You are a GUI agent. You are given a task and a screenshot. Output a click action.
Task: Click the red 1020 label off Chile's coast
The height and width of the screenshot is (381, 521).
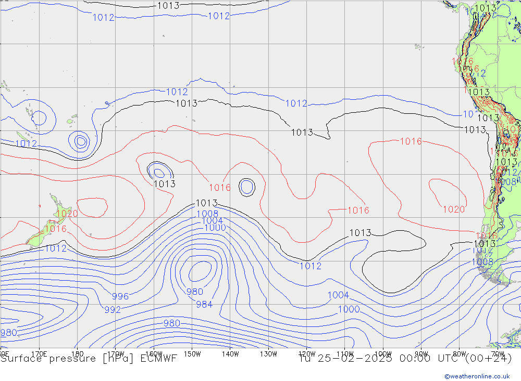coord(454,209)
